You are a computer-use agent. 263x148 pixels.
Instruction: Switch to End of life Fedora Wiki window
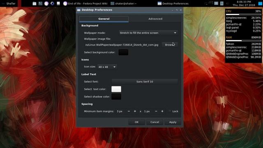85,3
